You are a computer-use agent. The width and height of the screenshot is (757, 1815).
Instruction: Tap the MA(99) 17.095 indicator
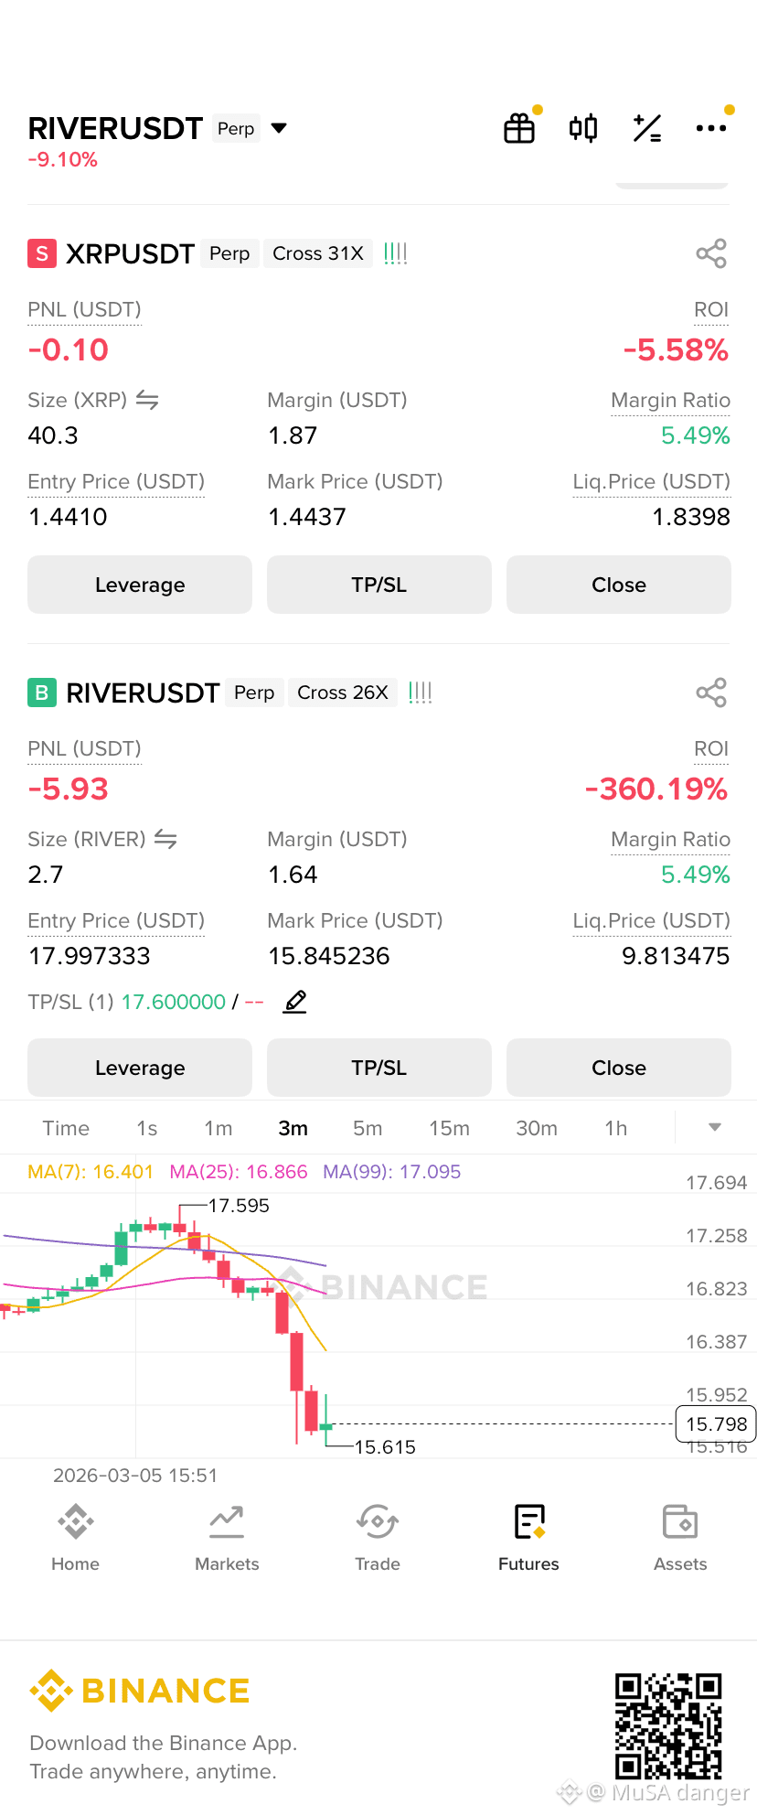tap(392, 1171)
